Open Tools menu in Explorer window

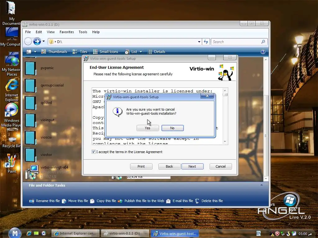83,32
